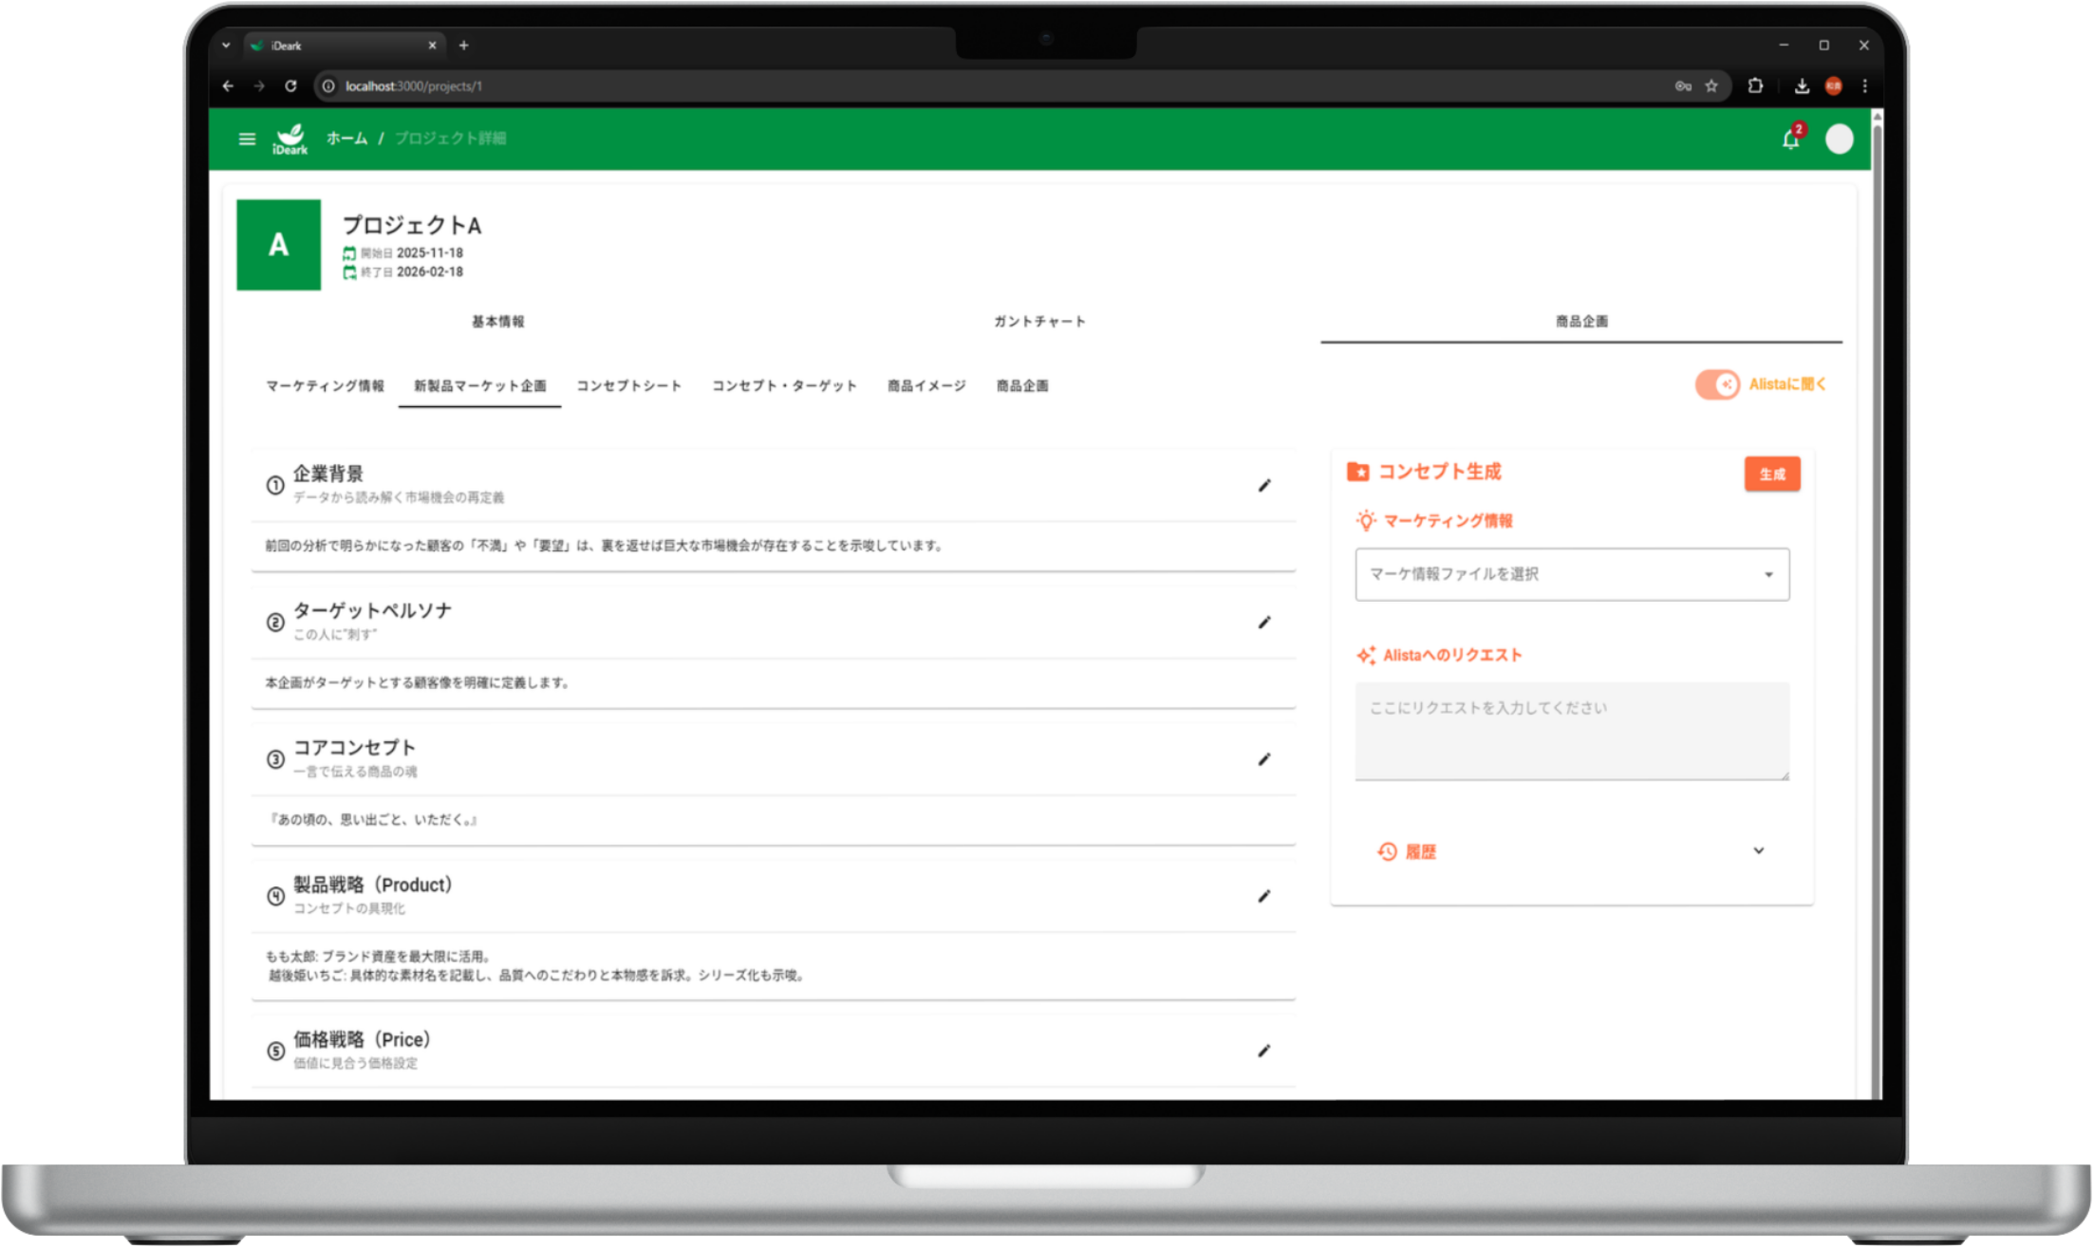Select the コンセプトシート sub-tab
The height and width of the screenshot is (1248, 2094).
tap(628, 386)
